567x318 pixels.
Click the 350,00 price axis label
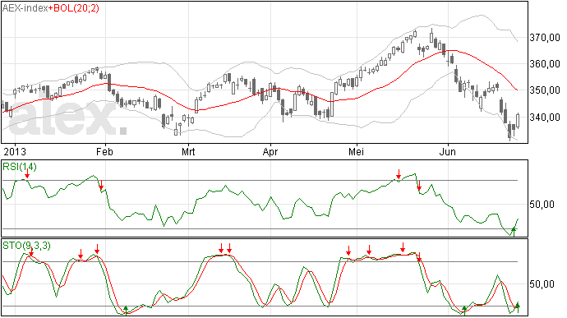pyautogui.click(x=545, y=90)
